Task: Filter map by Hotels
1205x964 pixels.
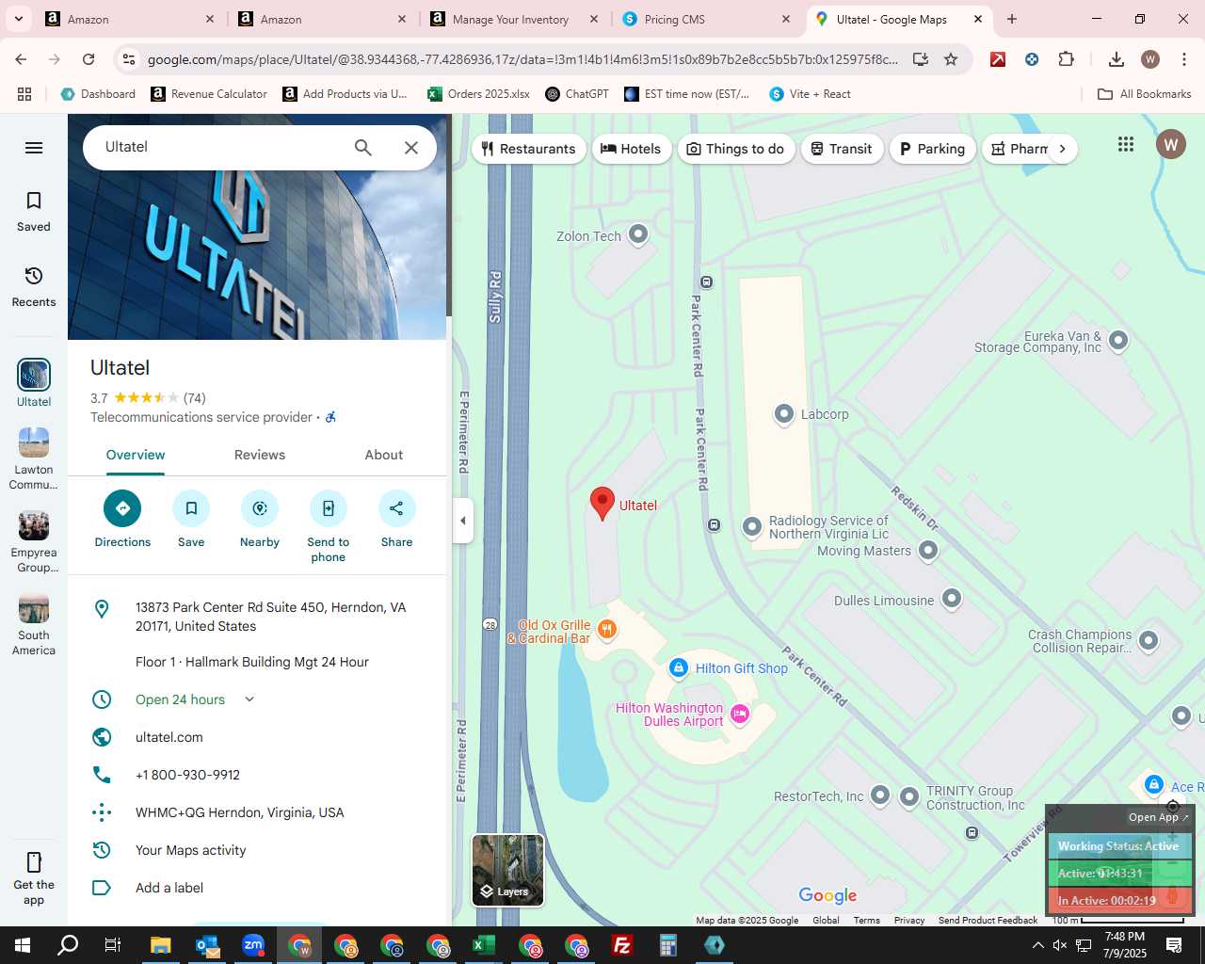Action: (632, 149)
